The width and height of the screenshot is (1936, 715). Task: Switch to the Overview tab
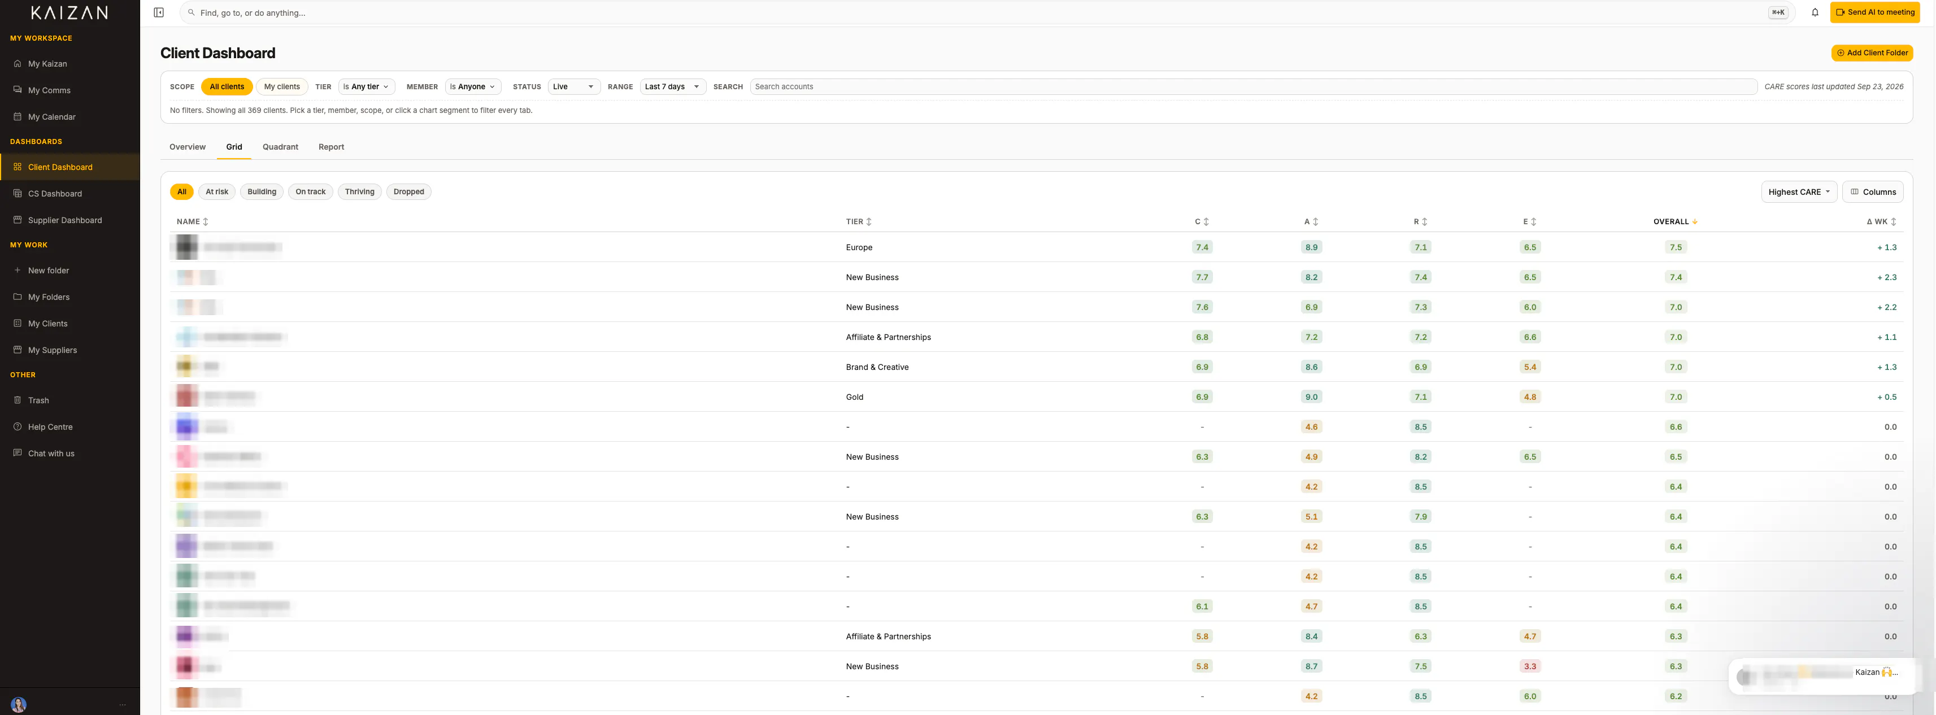point(187,146)
